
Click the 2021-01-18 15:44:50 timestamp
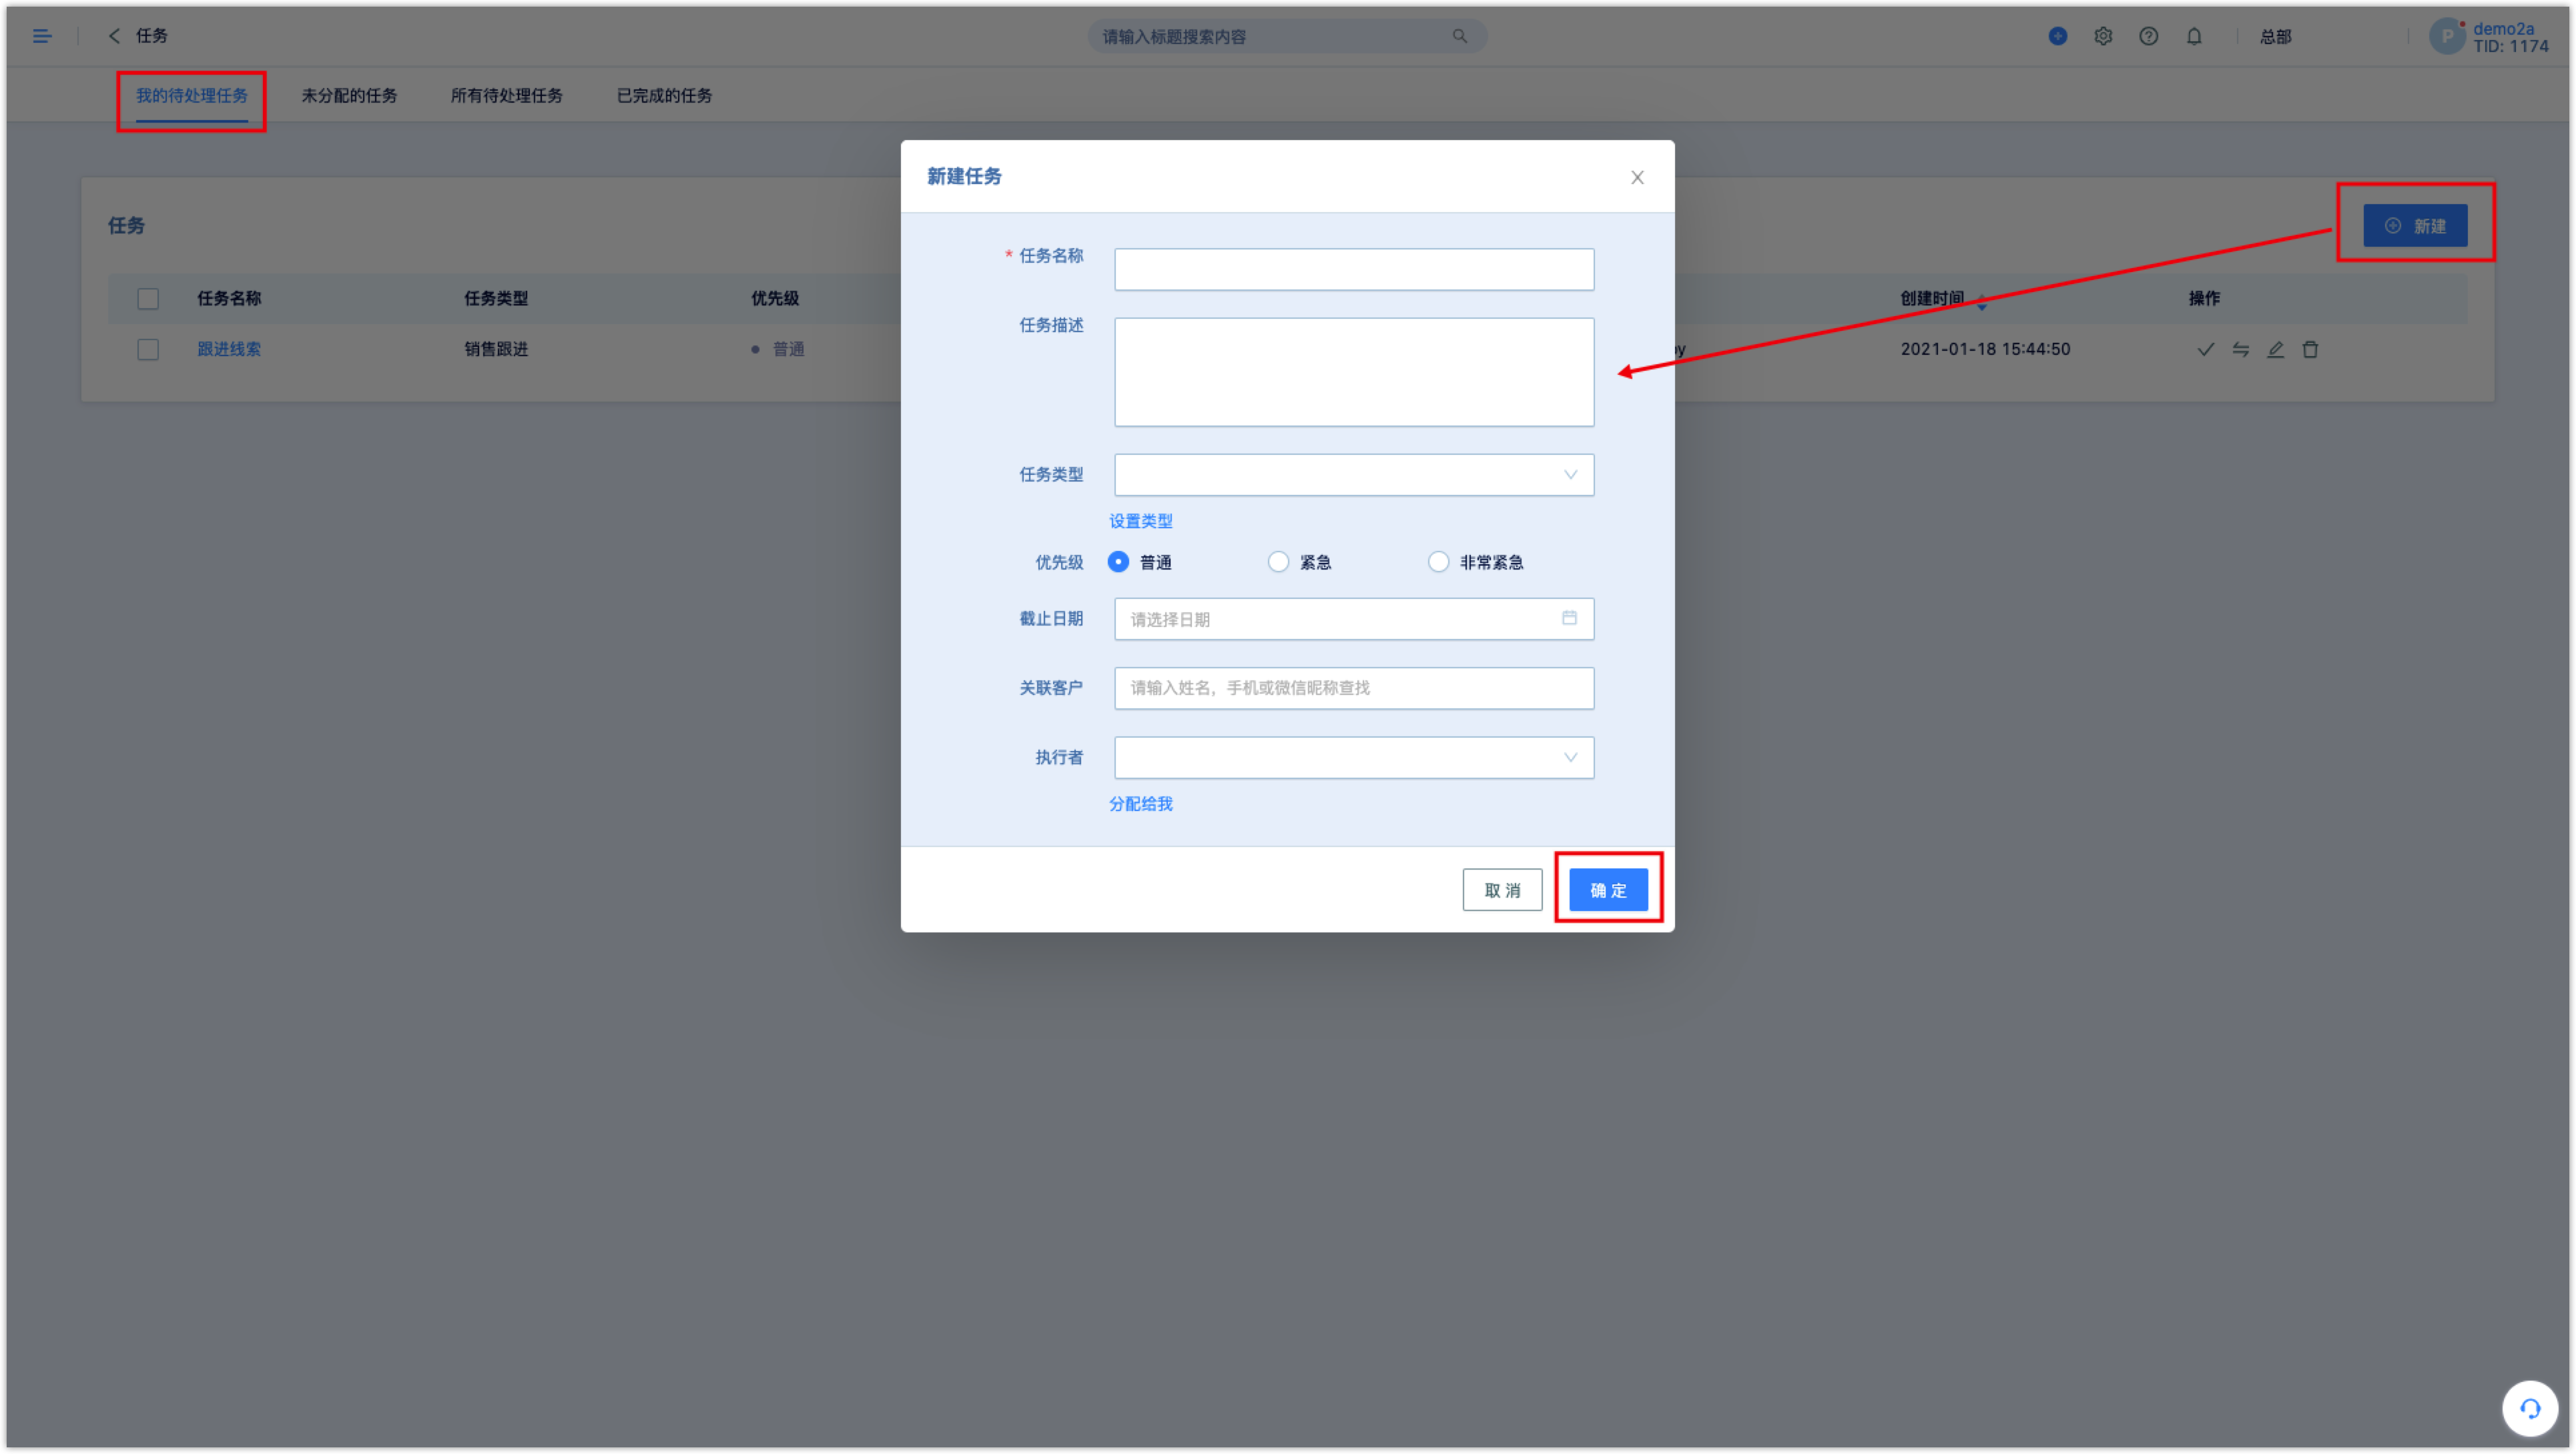click(1985, 349)
